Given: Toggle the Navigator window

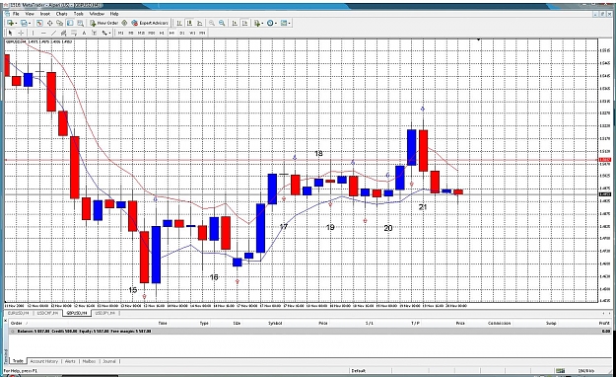Looking at the screenshot, I should click(x=60, y=23).
